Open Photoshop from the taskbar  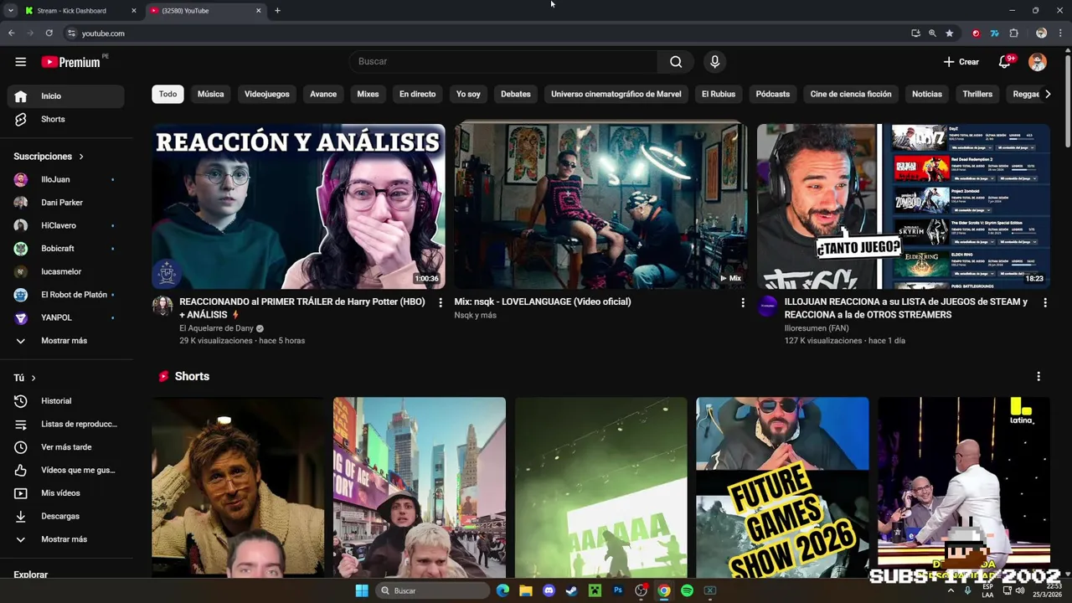618,591
